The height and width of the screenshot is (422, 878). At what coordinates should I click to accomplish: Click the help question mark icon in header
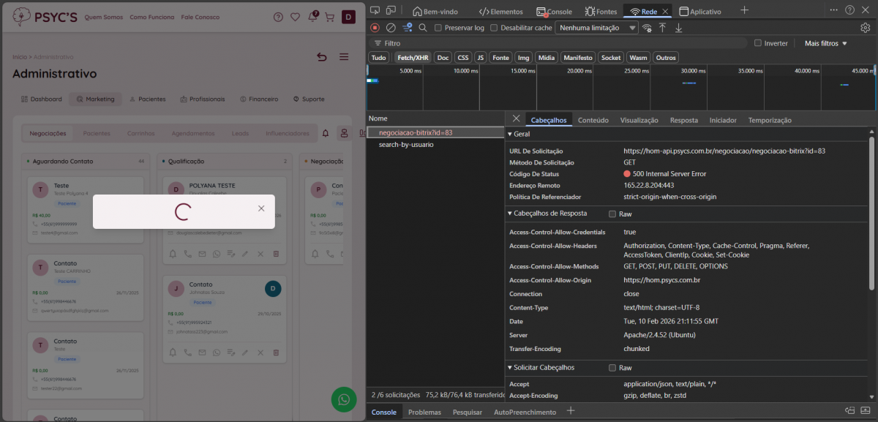(x=278, y=17)
